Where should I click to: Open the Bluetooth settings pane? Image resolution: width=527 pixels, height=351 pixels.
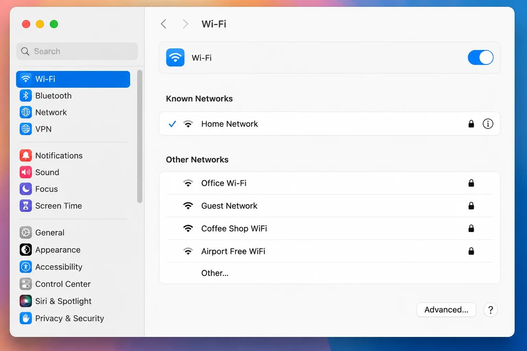[73, 96]
